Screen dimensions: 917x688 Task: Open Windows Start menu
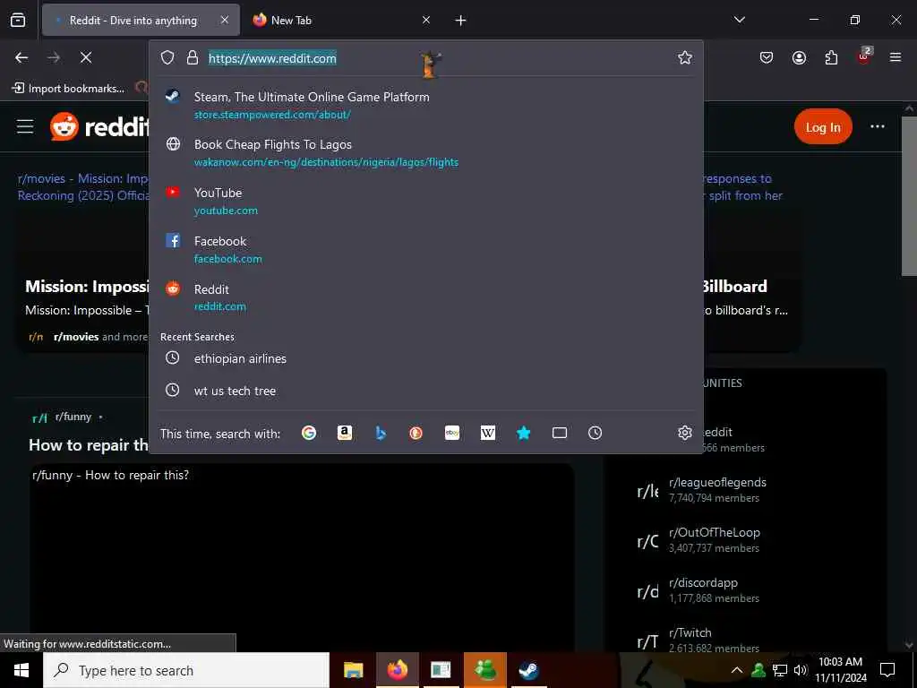[x=21, y=670]
